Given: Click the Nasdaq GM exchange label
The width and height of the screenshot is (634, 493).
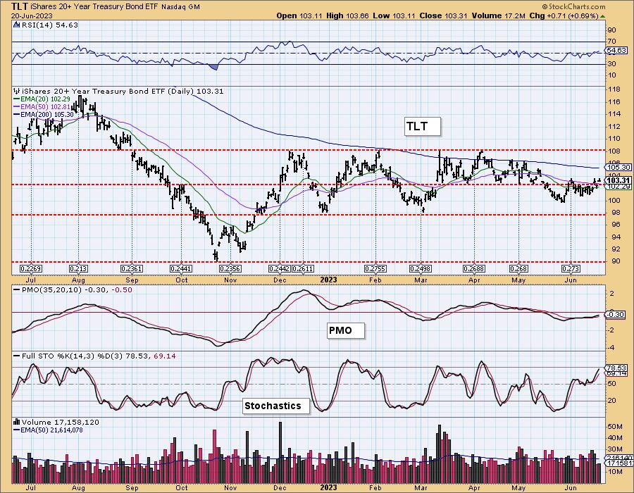Looking at the screenshot, I should [181, 7].
